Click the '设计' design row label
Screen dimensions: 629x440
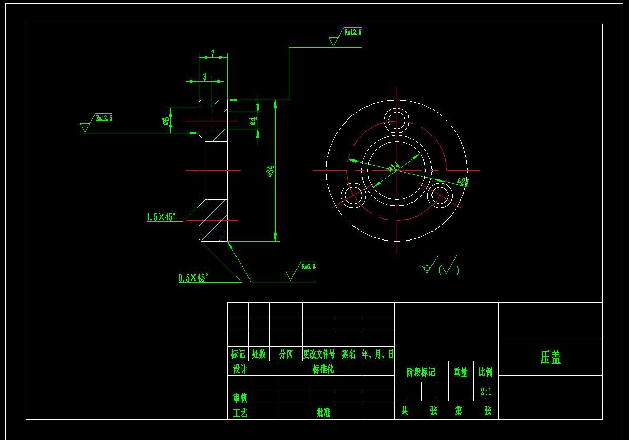point(240,369)
